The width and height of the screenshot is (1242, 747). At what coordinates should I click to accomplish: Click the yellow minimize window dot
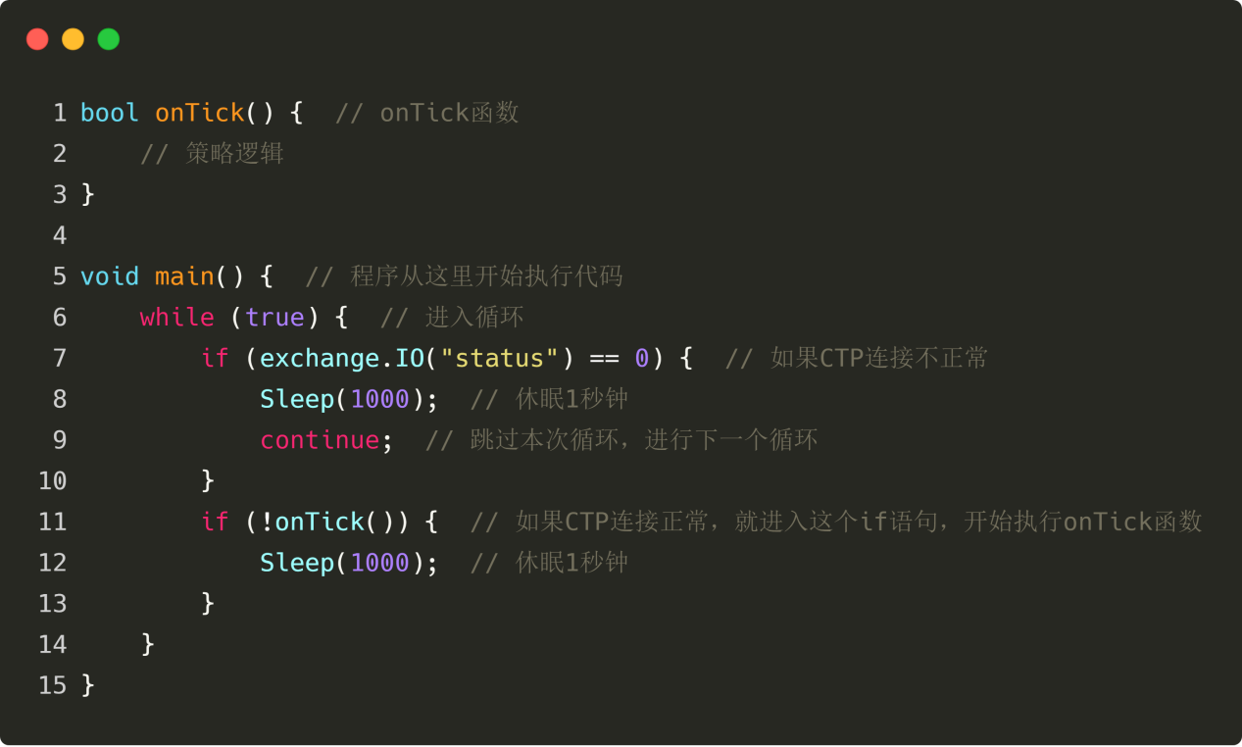73,39
